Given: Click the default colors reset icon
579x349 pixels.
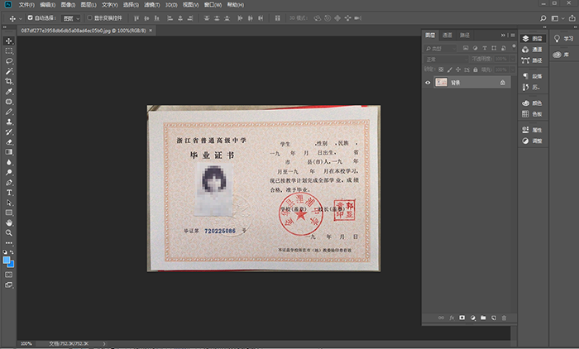Looking at the screenshot, I should point(5,252).
